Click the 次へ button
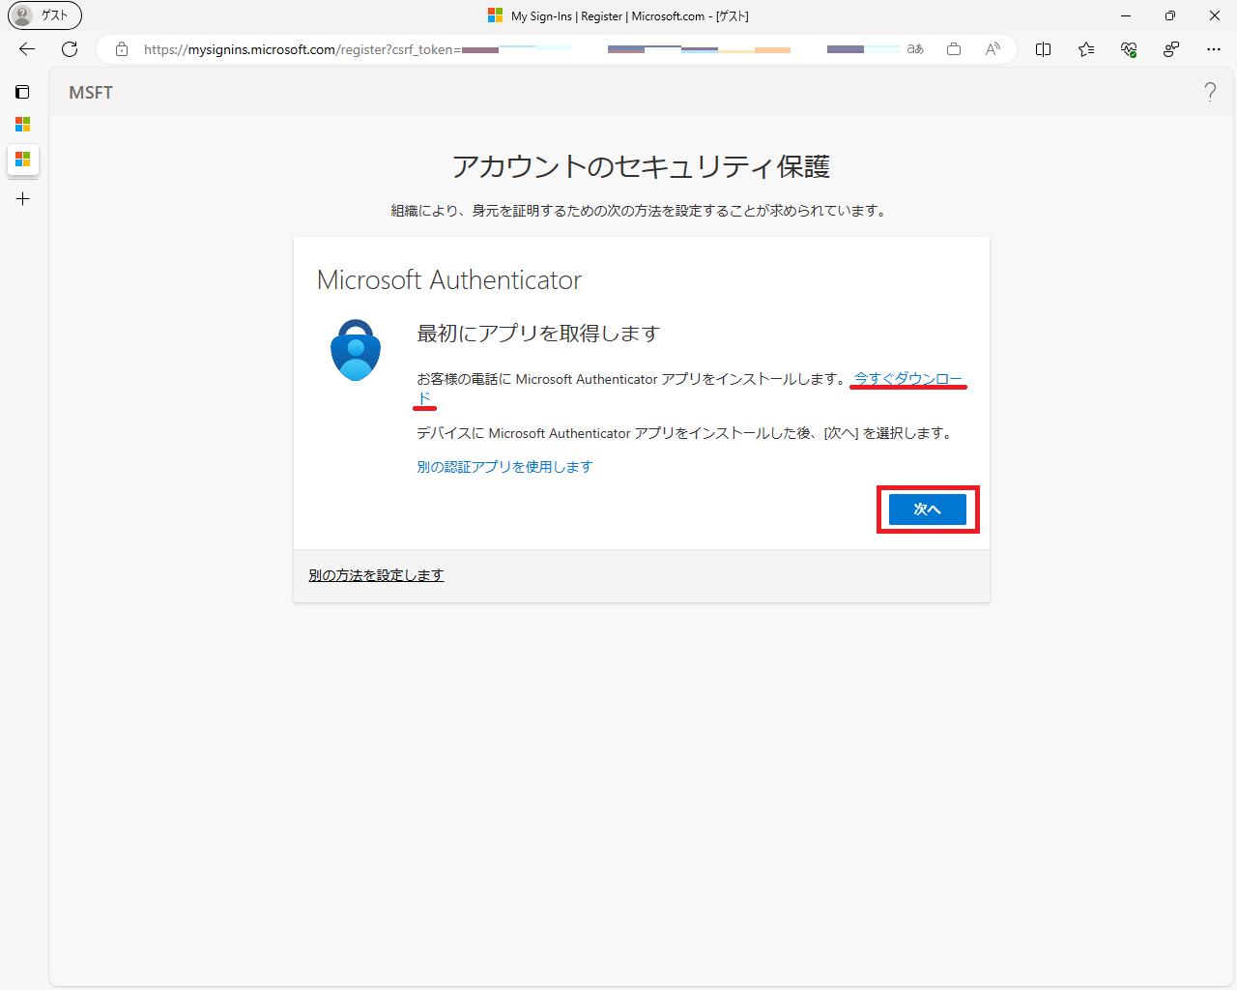Viewport: 1237px width, 990px height. (927, 510)
